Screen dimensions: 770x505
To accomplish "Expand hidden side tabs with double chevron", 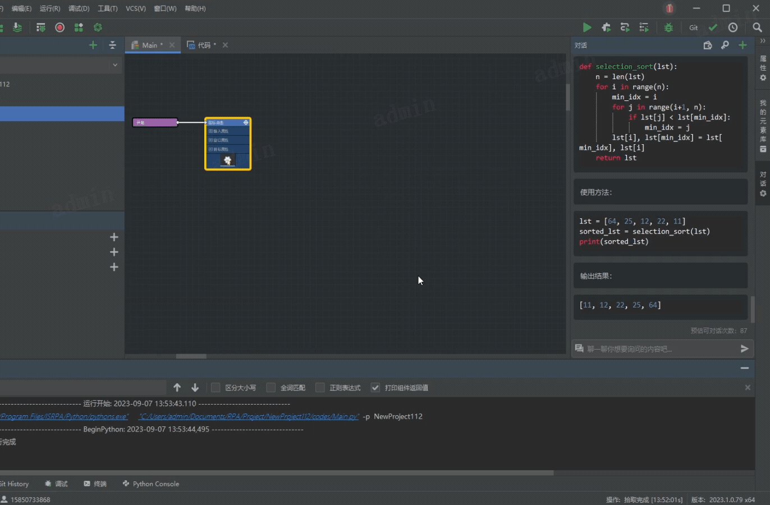I will click(x=763, y=41).
